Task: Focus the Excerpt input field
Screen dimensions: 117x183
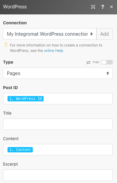Action: pyautogui.click(x=58, y=175)
